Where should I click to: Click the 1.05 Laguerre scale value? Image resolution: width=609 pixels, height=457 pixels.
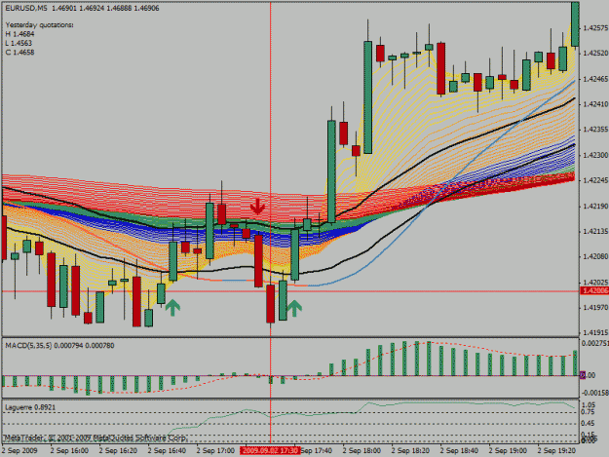click(589, 404)
